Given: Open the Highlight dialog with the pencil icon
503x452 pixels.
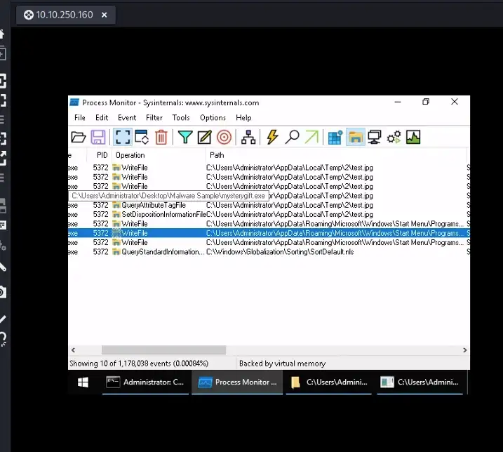Looking at the screenshot, I should pos(204,138).
